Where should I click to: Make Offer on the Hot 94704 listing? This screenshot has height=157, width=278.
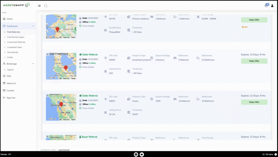coord(254,20)
